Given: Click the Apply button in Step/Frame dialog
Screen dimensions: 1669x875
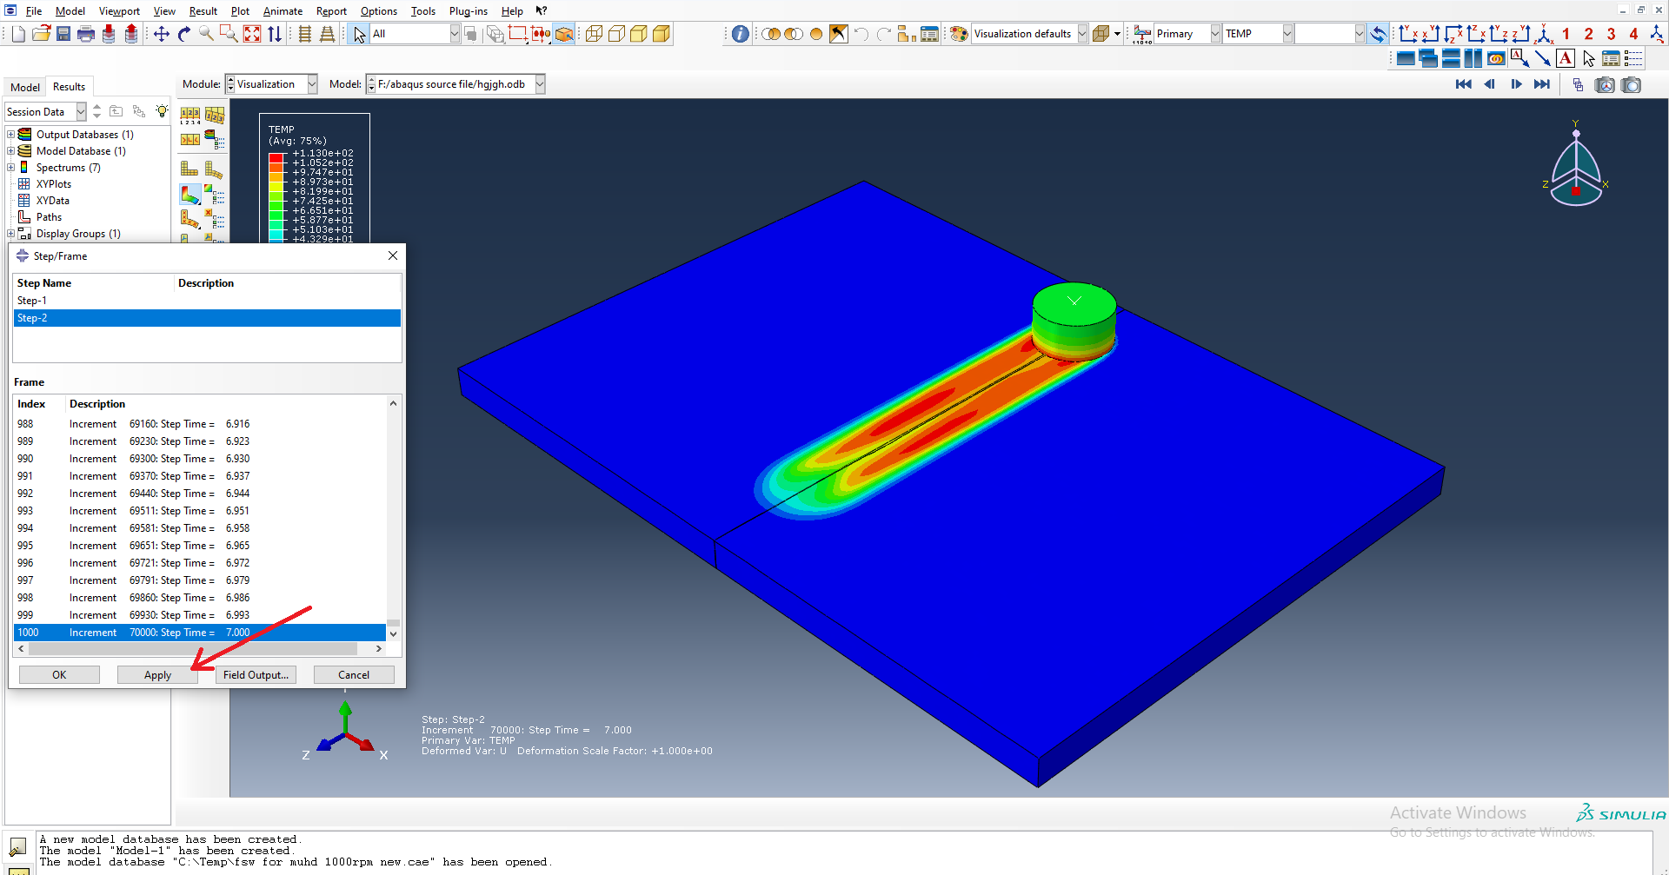Looking at the screenshot, I should tap(157, 674).
